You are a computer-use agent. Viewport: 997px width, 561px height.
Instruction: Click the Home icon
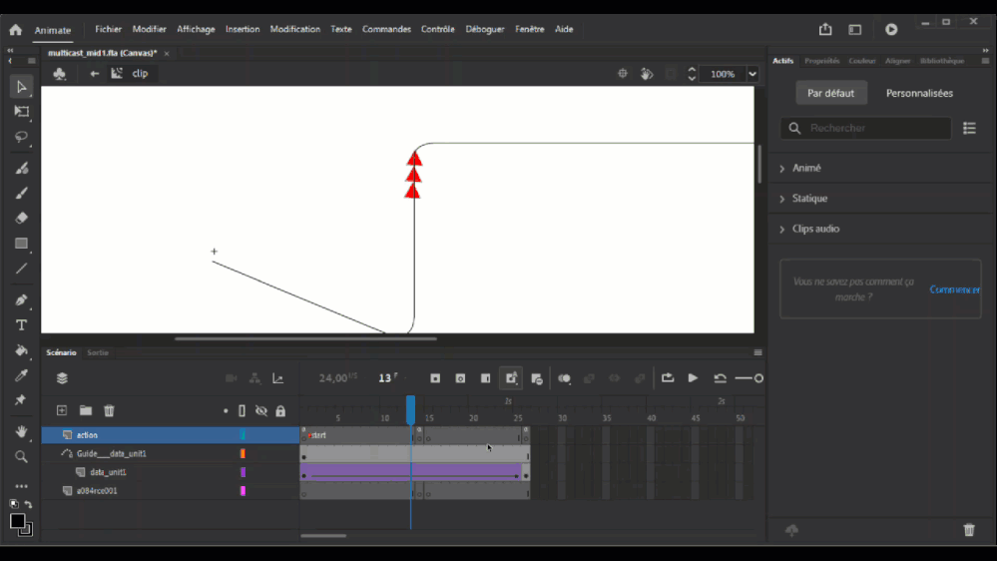(x=16, y=29)
